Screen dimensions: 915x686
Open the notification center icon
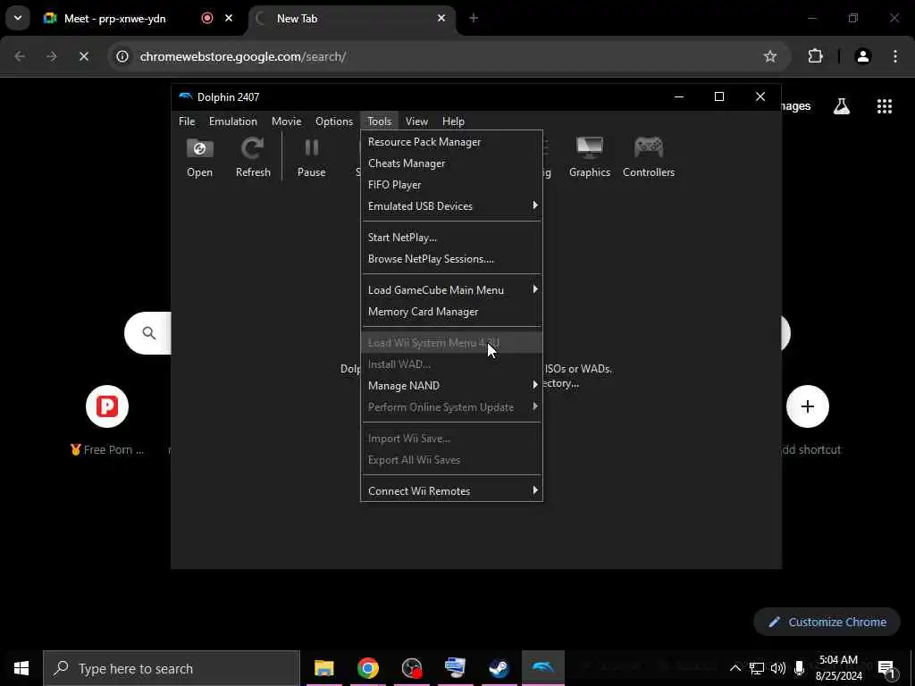coord(886,668)
